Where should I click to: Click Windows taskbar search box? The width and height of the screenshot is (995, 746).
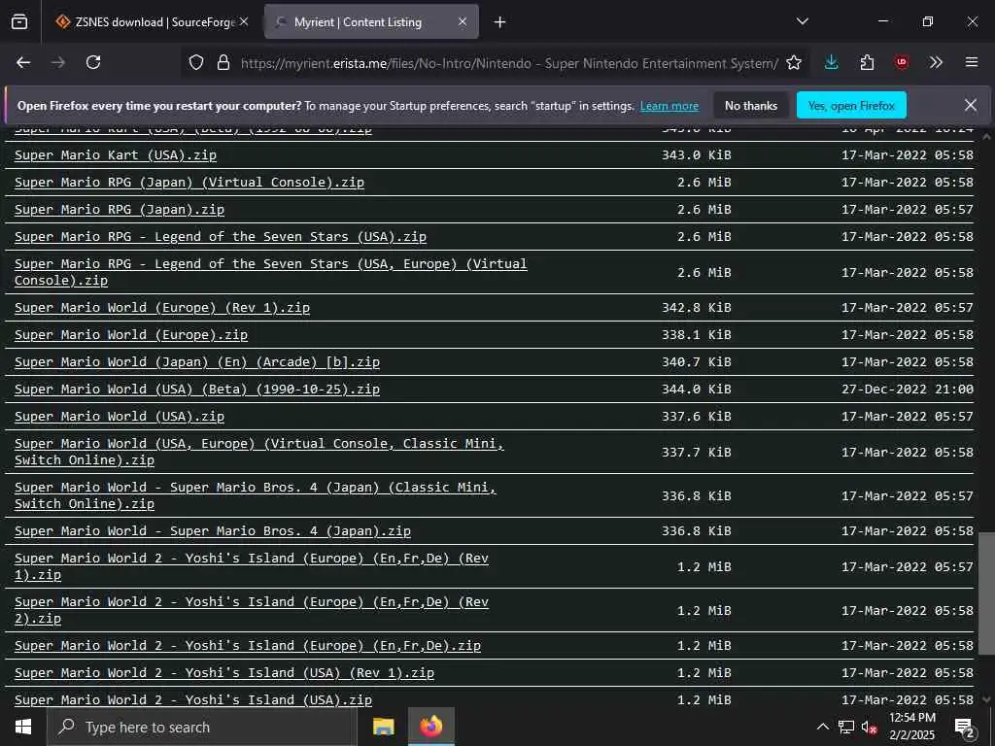(x=202, y=727)
